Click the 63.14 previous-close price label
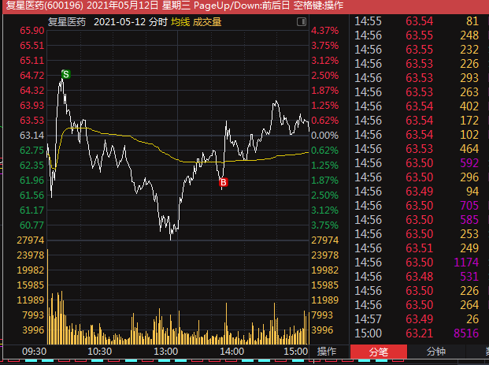This screenshot has height=365, width=489. [31, 135]
